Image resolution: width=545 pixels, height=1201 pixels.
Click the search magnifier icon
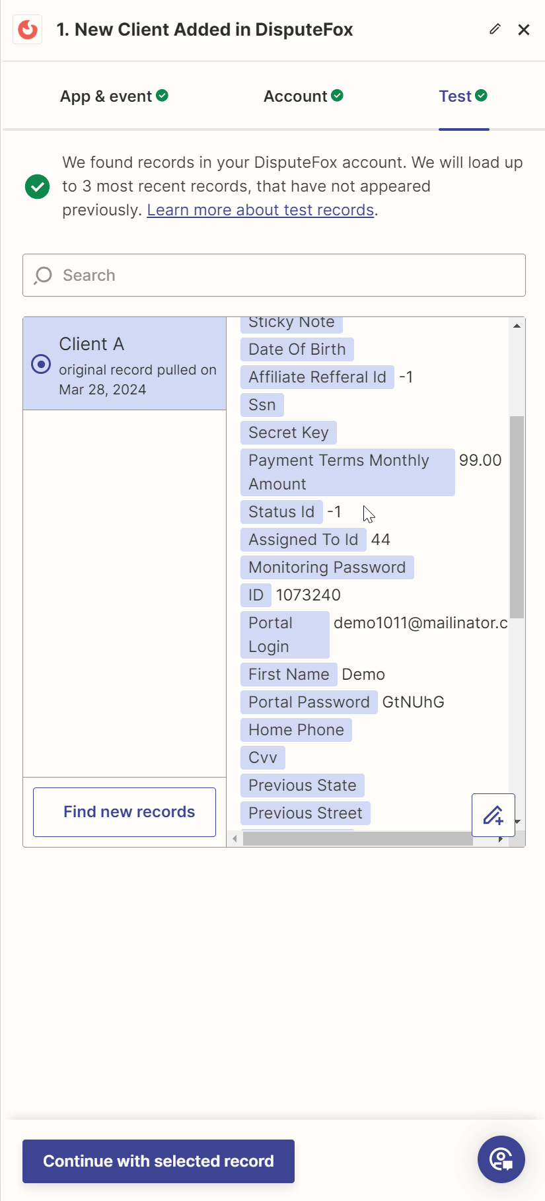44,275
